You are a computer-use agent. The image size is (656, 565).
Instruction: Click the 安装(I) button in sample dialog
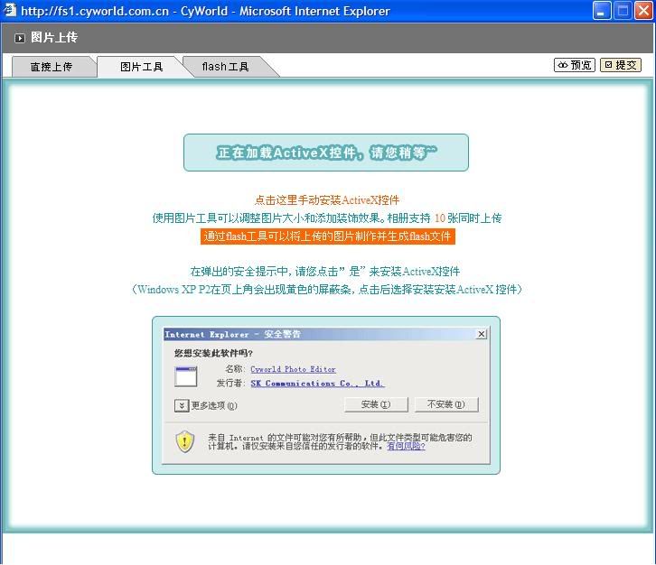376,404
